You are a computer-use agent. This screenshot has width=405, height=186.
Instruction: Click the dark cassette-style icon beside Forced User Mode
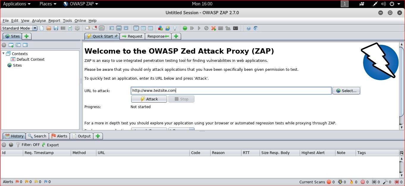click(236, 28)
